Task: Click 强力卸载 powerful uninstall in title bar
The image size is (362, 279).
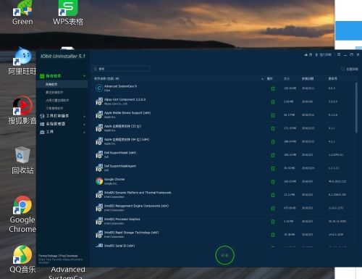Action: pos(324,55)
